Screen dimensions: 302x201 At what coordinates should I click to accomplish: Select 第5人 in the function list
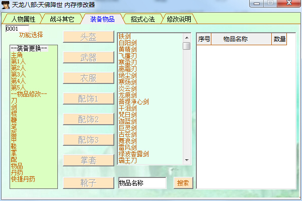18,88
